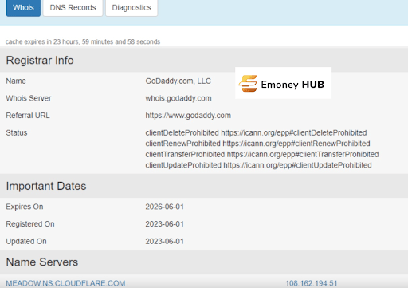Click the clientDeleteProhibited status line
This screenshot has height=288, width=408.
coord(256,132)
